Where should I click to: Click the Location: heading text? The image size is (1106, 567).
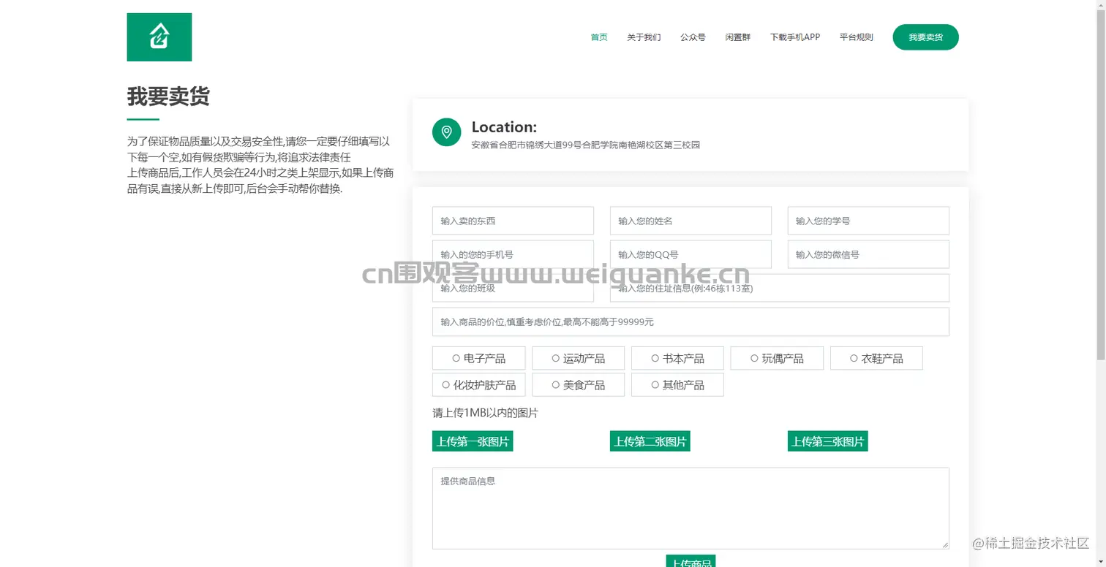pyautogui.click(x=504, y=127)
